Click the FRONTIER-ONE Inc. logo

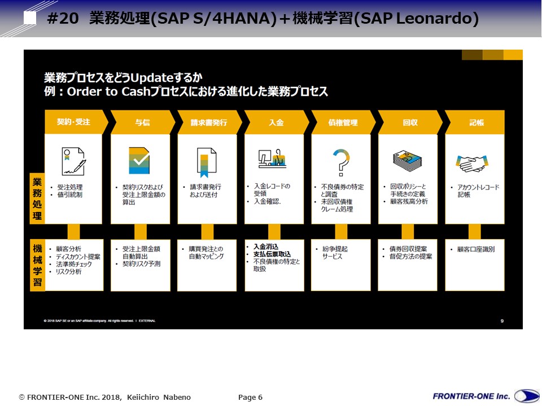click(486, 396)
